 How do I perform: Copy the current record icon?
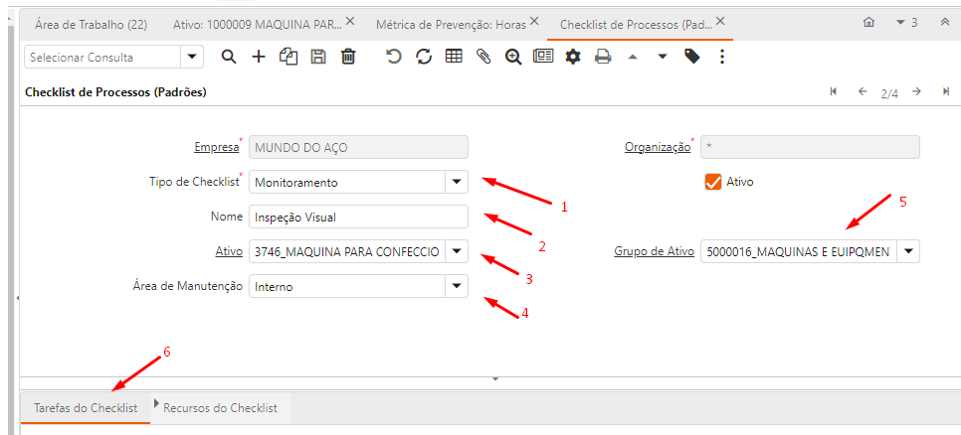288,57
